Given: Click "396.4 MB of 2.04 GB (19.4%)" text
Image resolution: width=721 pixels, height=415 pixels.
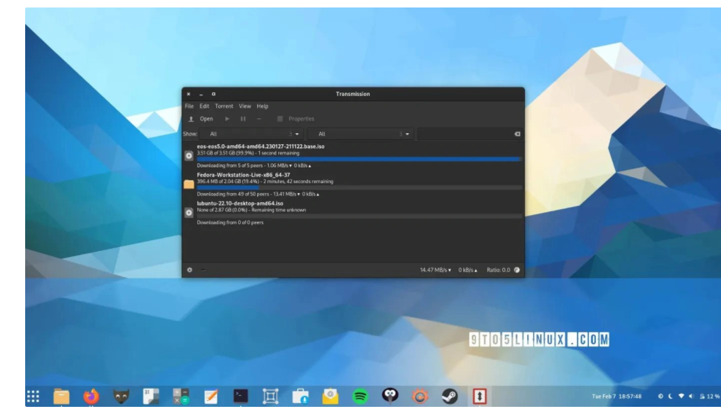Looking at the screenshot, I should click(x=228, y=182).
